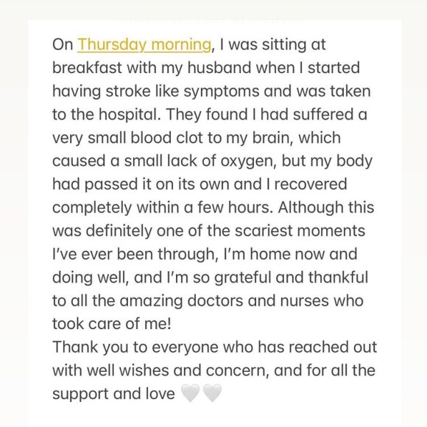
Task: Click the word "breakfast" in the second line
Action: [x=87, y=68]
